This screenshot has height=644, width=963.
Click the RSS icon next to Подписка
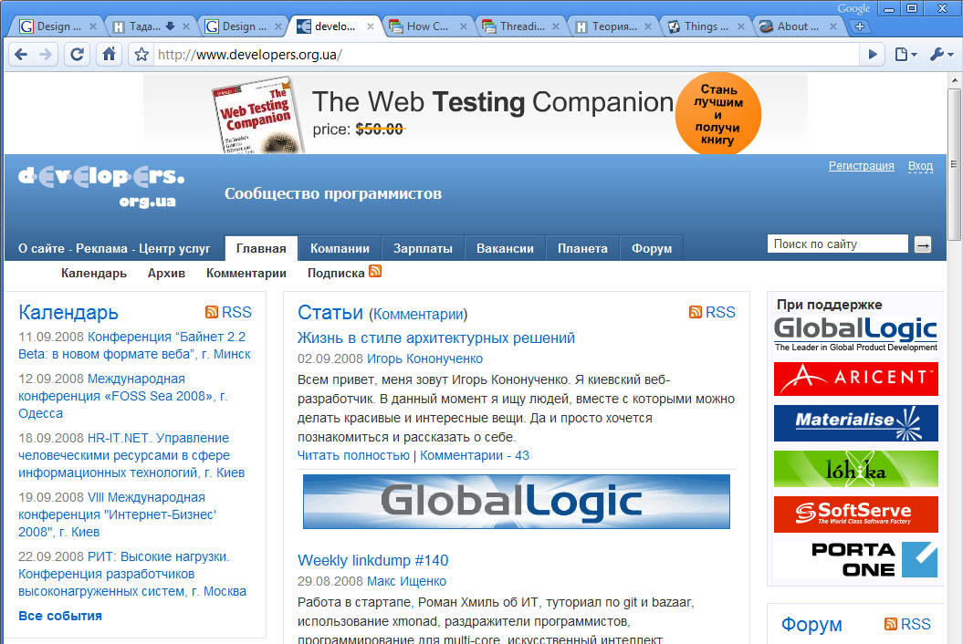(x=375, y=271)
